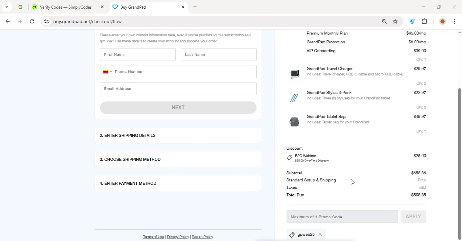Click the GrandPad Travel Charger thumbnail
The width and height of the screenshot is (462, 241).
coord(294,74)
